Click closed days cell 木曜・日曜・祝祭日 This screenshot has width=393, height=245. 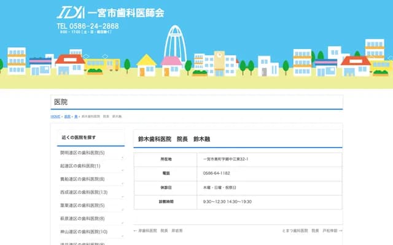270,187
